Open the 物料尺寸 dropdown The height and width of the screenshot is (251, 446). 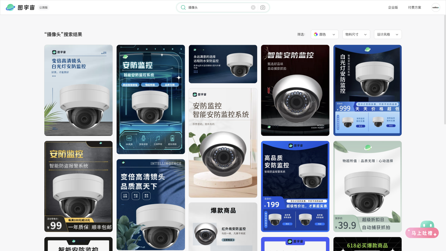point(356,34)
